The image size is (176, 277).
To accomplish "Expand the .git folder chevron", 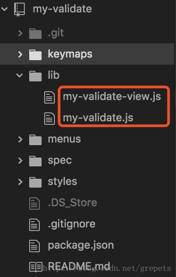I will pos(20,33).
